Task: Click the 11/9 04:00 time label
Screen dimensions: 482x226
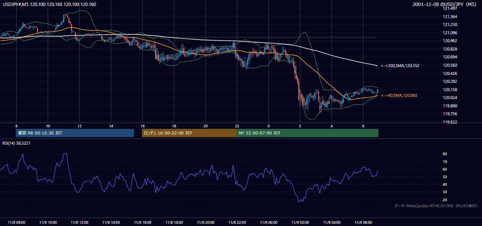Action: pyautogui.click(x=332, y=222)
